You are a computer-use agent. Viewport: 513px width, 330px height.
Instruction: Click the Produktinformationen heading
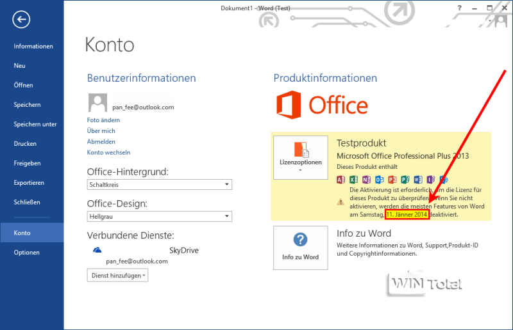(x=325, y=78)
